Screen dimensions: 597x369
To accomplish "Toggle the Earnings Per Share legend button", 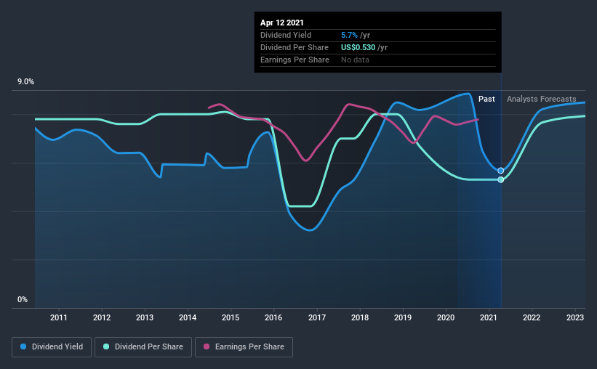I will point(244,347).
